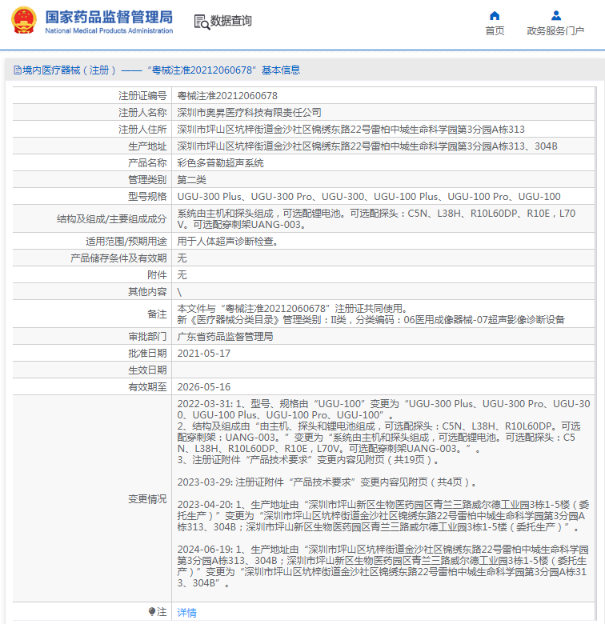Click the 备注 remark text

tap(371, 314)
